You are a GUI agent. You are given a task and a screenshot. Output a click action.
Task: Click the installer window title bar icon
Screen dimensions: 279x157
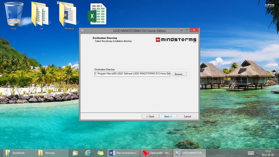tap(82, 31)
